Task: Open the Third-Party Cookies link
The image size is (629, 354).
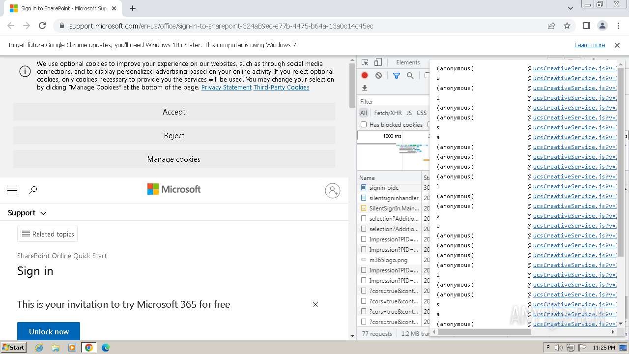Action: click(x=282, y=88)
